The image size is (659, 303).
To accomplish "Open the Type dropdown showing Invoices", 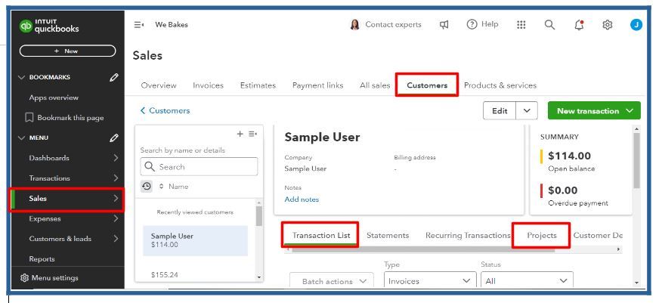I will click(430, 281).
